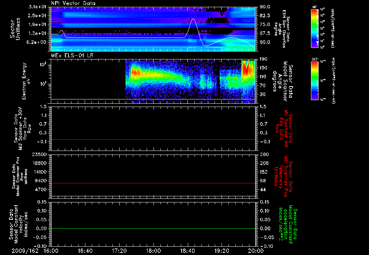The width and height of the screenshot is (369, 255).
Task: Click the '23500' scanner position tick
Action: 40,154
